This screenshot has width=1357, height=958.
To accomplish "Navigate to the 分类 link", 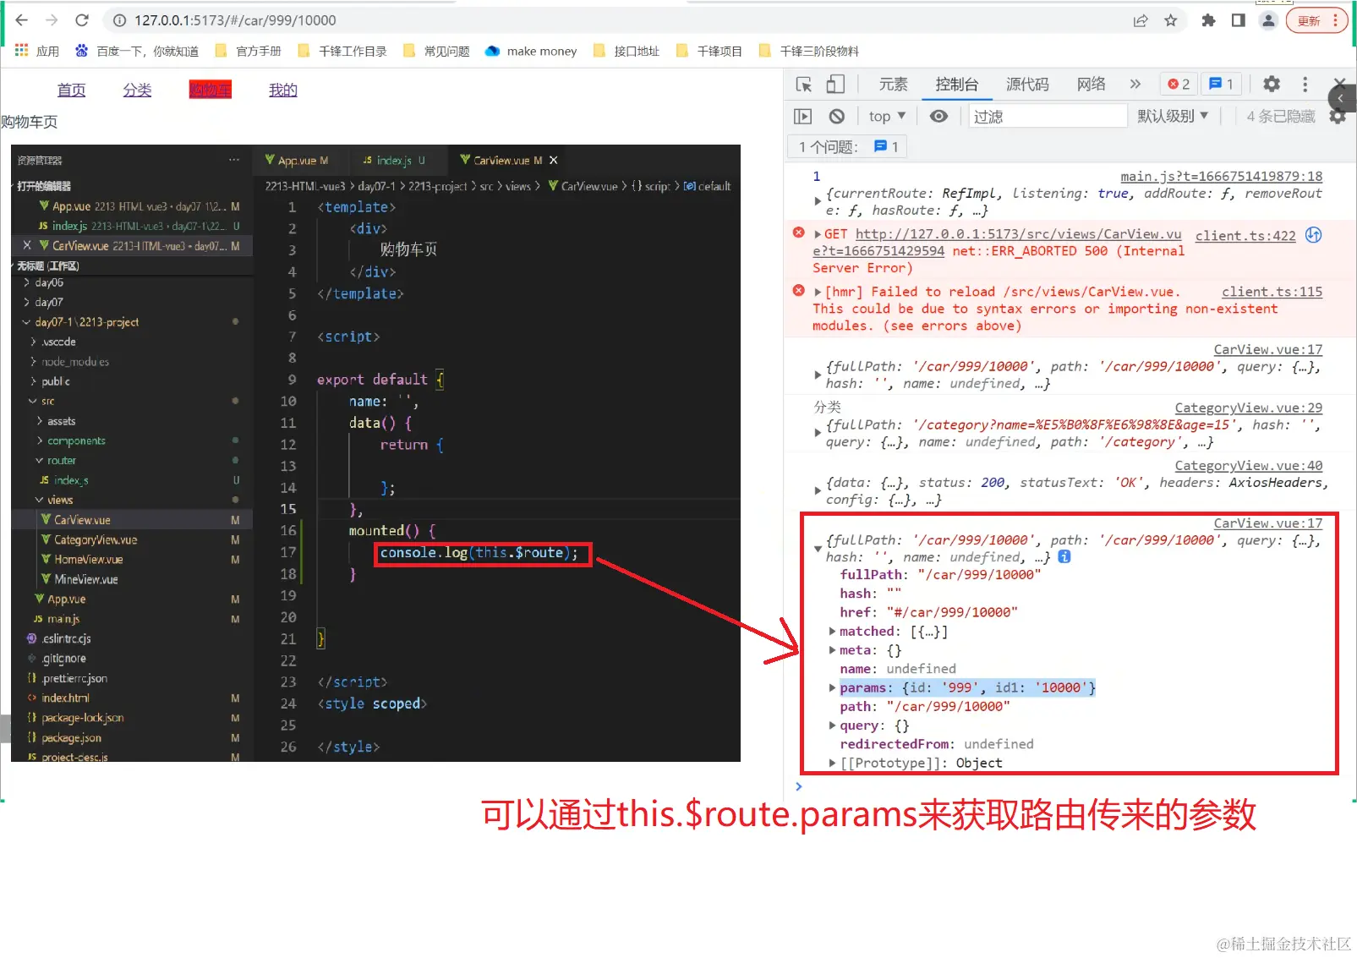I will [137, 90].
